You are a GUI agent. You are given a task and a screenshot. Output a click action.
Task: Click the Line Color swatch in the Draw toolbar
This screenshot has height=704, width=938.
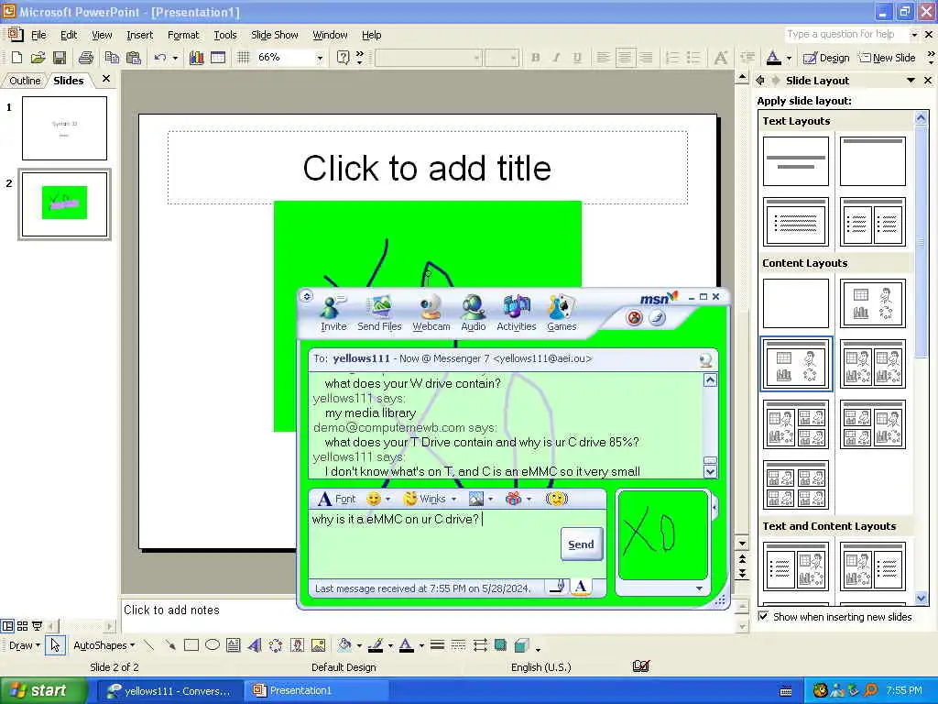[x=376, y=645]
